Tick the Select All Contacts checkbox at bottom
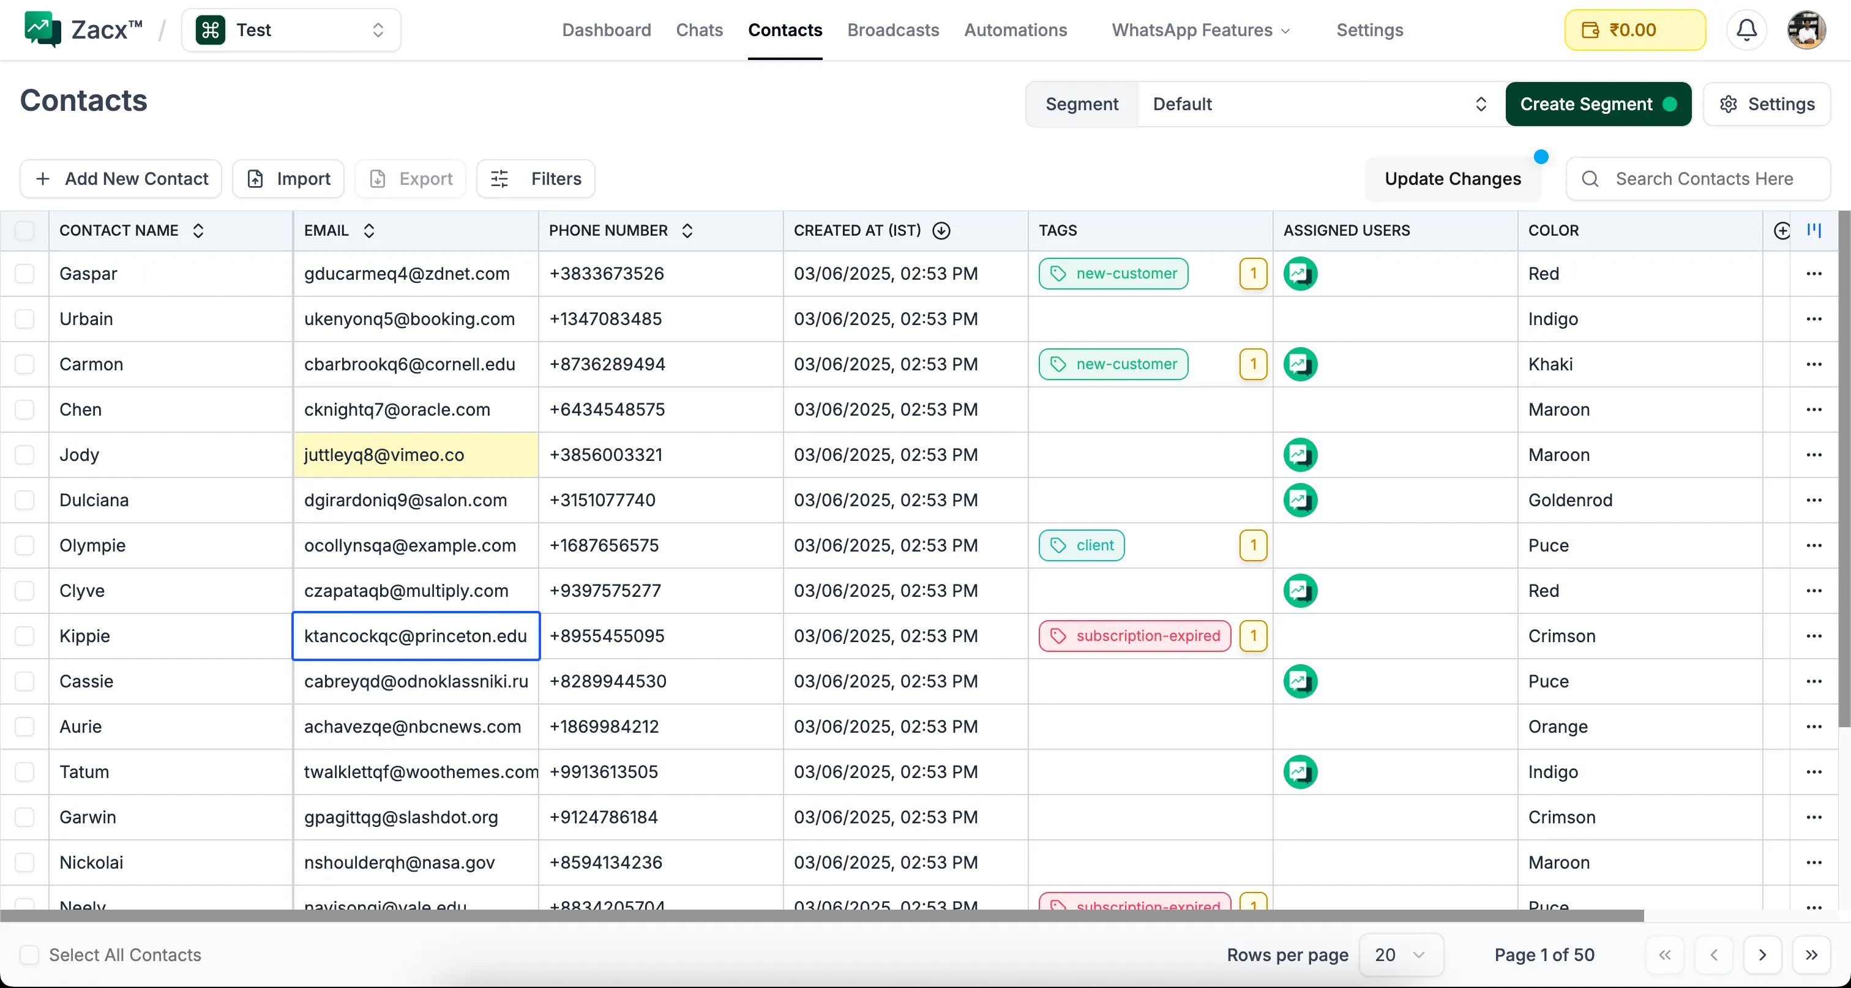This screenshot has height=988, width=1851. pos(29,956)
